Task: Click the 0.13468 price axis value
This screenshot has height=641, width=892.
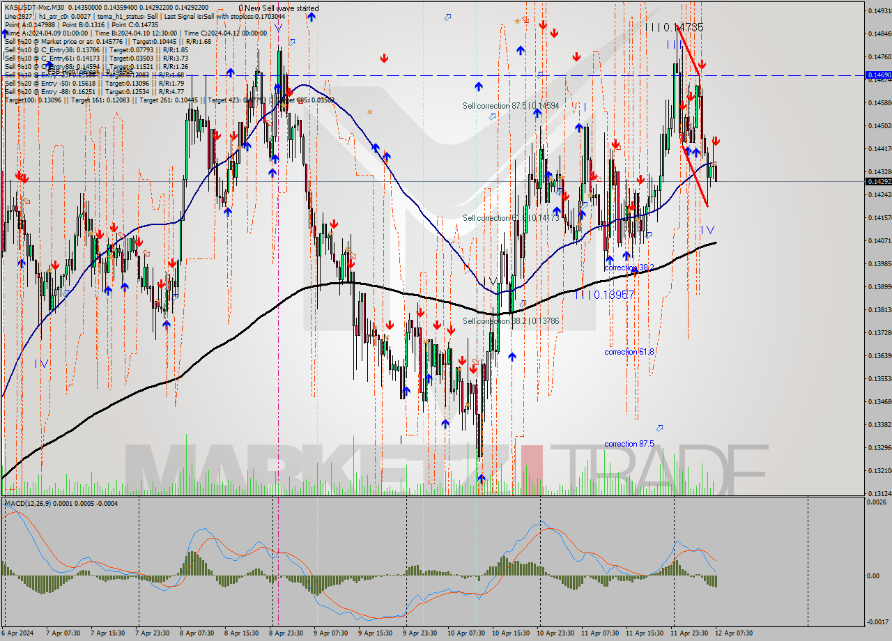Action: coord(879,401)
